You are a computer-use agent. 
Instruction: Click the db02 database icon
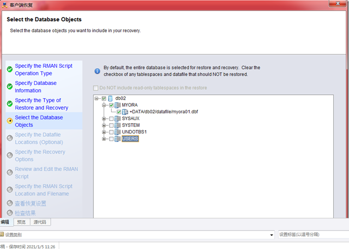[111, 99]
